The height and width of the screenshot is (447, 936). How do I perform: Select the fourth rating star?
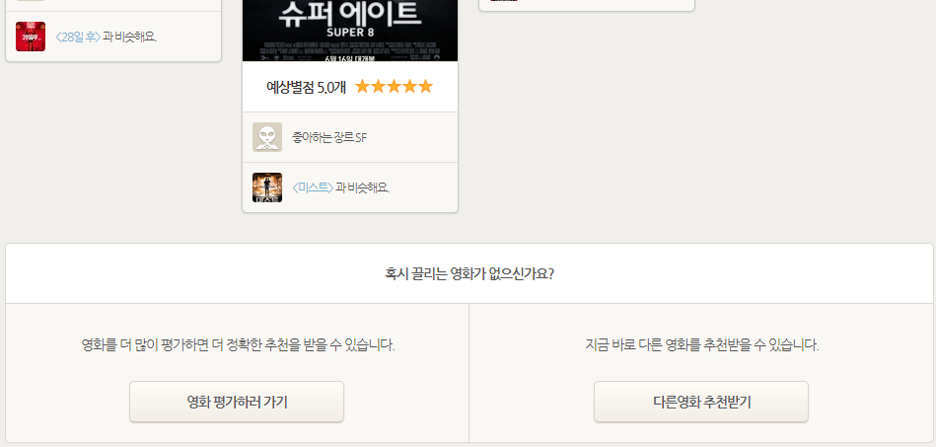[410, 87]
